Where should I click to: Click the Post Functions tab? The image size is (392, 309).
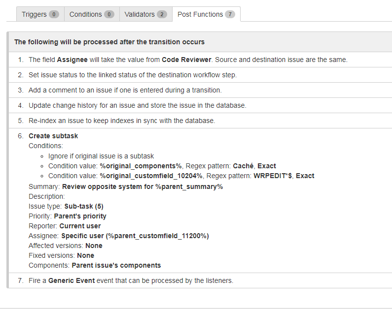click(x=200, y=14)
